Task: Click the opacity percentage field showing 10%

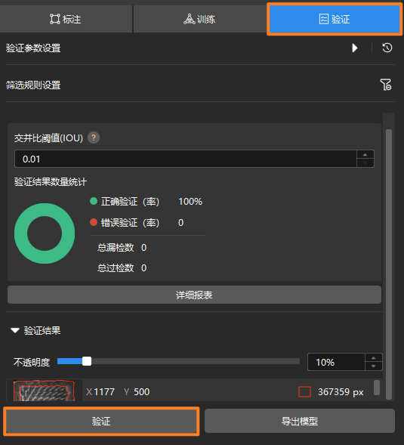Action: pos(336,362)
